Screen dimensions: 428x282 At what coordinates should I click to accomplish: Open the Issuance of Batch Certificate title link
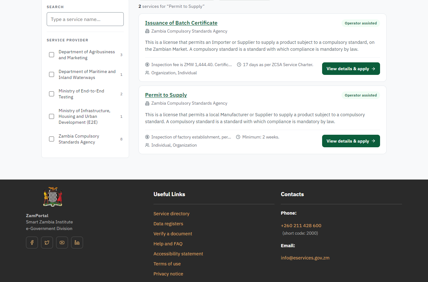(x=181, y=23)
